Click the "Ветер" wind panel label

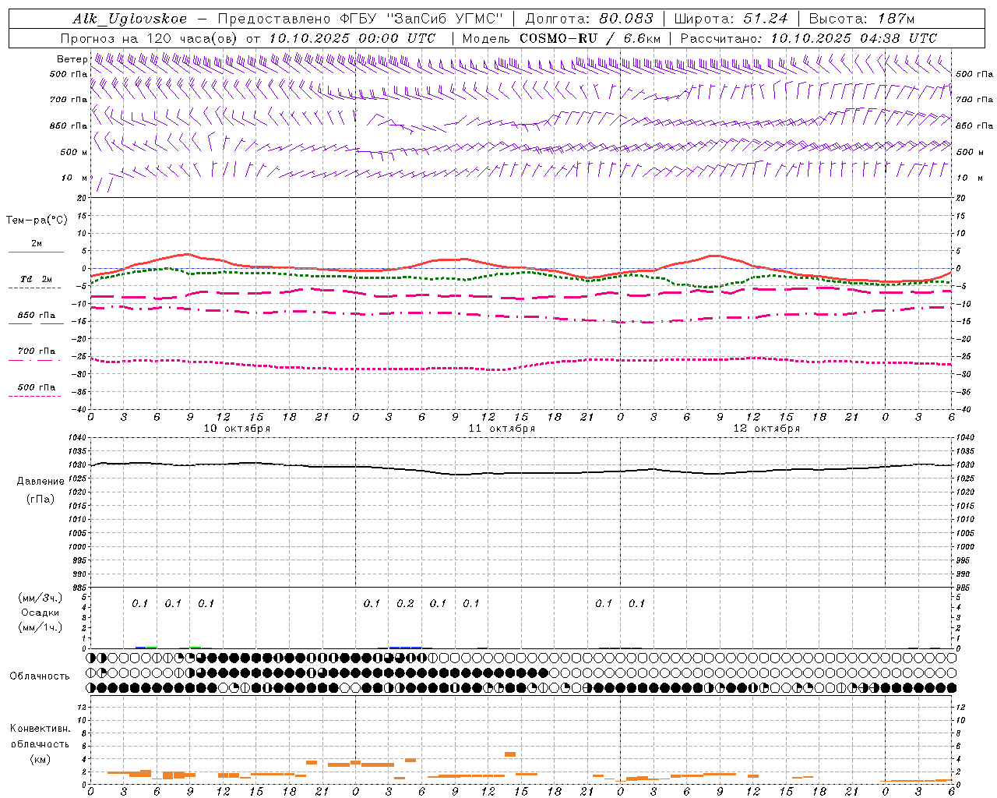click(72, 59)
